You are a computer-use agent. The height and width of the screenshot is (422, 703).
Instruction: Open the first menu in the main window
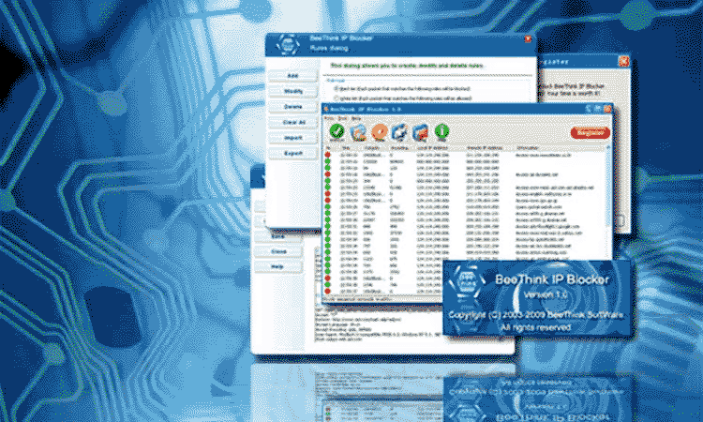(329, 118)
